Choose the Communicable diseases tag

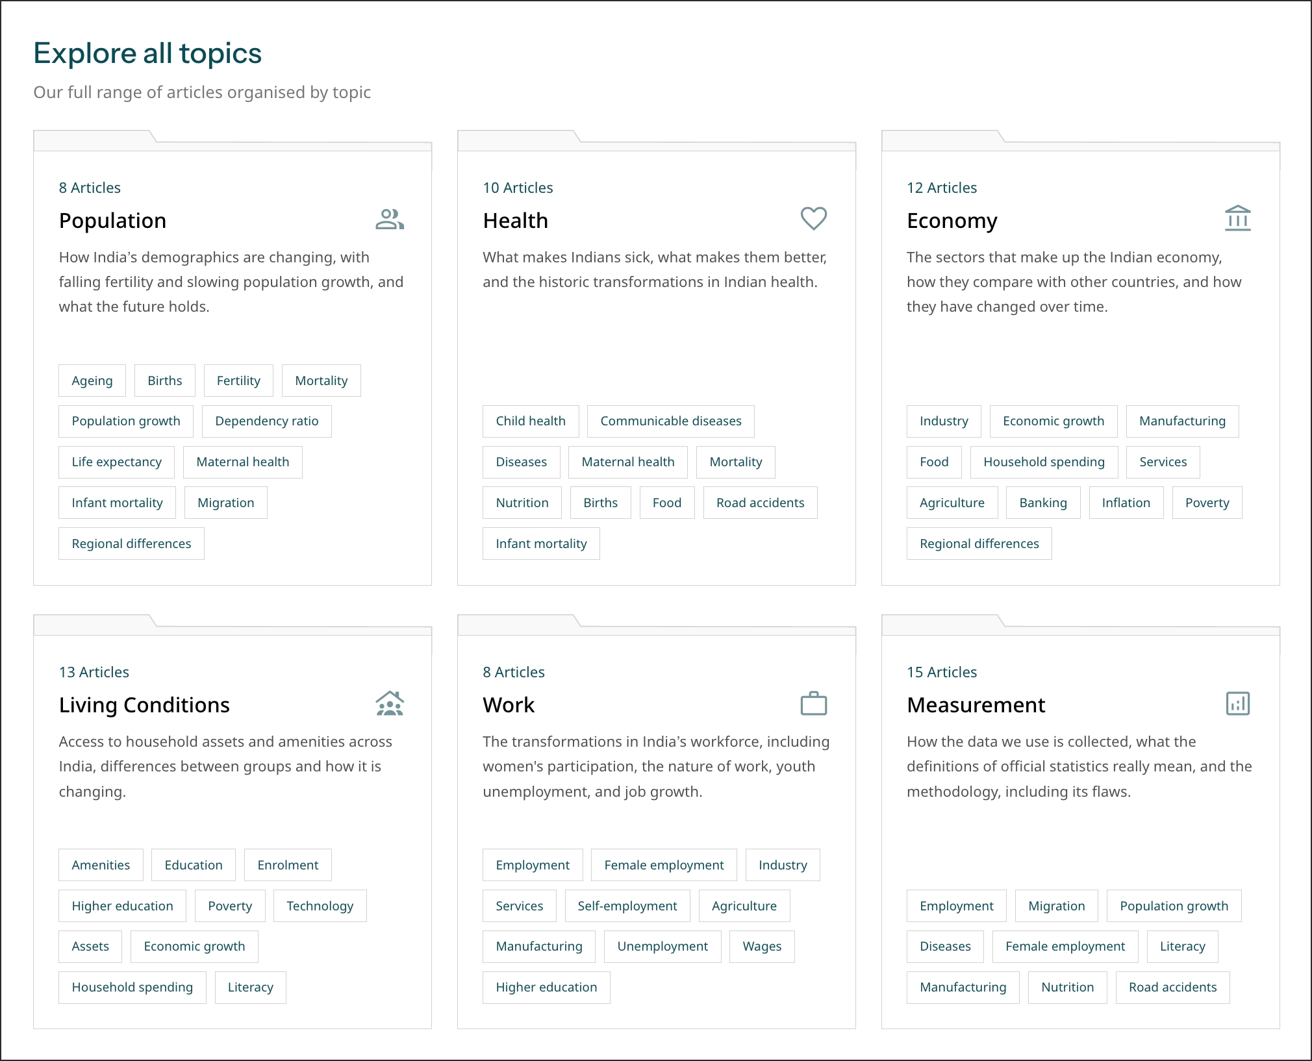[670, 421]
